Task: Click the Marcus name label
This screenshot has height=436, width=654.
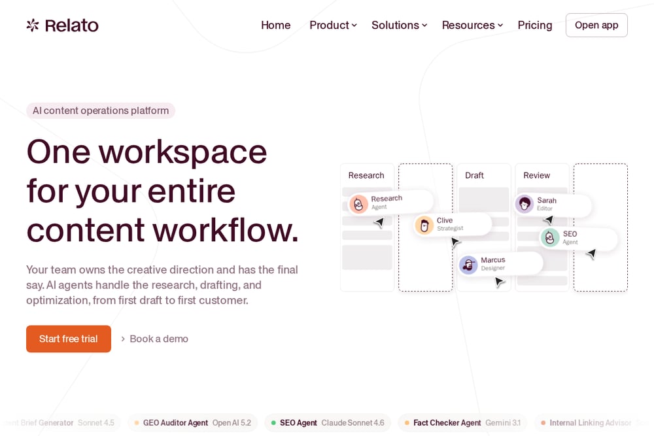Action: [493, 260]
